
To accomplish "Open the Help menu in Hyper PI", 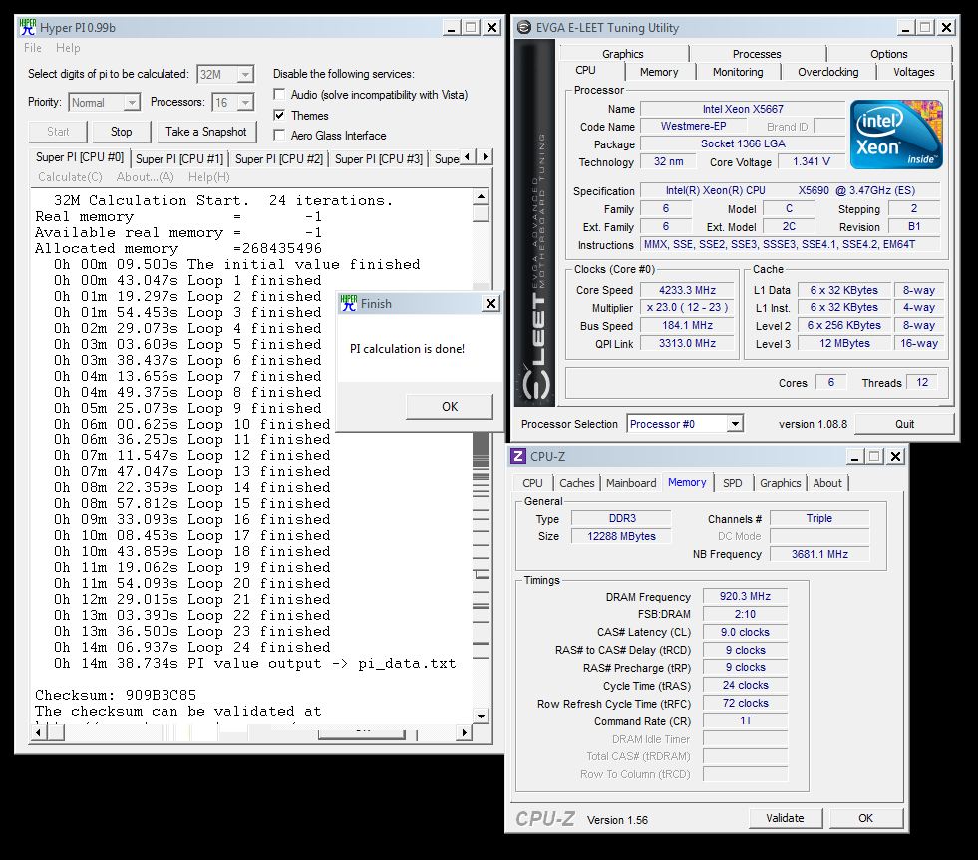I will pos(68,48).
